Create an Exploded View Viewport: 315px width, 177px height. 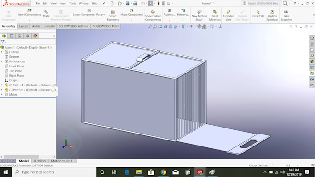click(228, 16)
